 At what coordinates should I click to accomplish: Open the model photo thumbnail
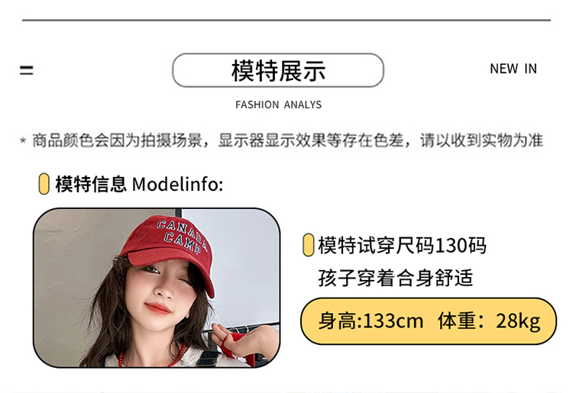(157, 288)
